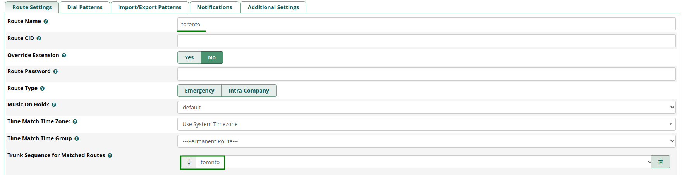The image size is (684, 175).
Task: Set Override Extension to No
Action: tap(211, 57)
